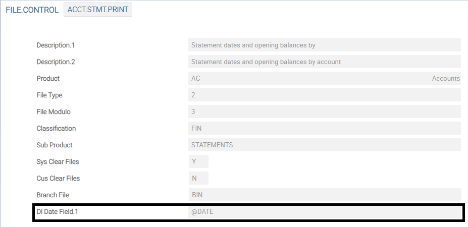Focus the Classification field showing FIN

(x=324, y=129)
